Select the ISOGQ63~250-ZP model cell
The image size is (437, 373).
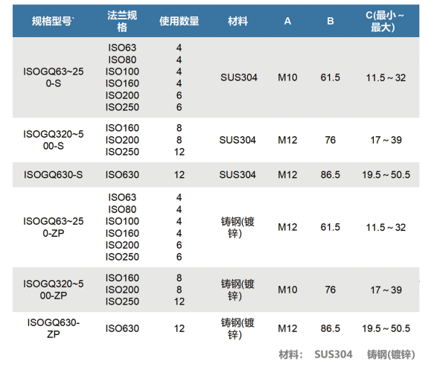tap(54, 227)
